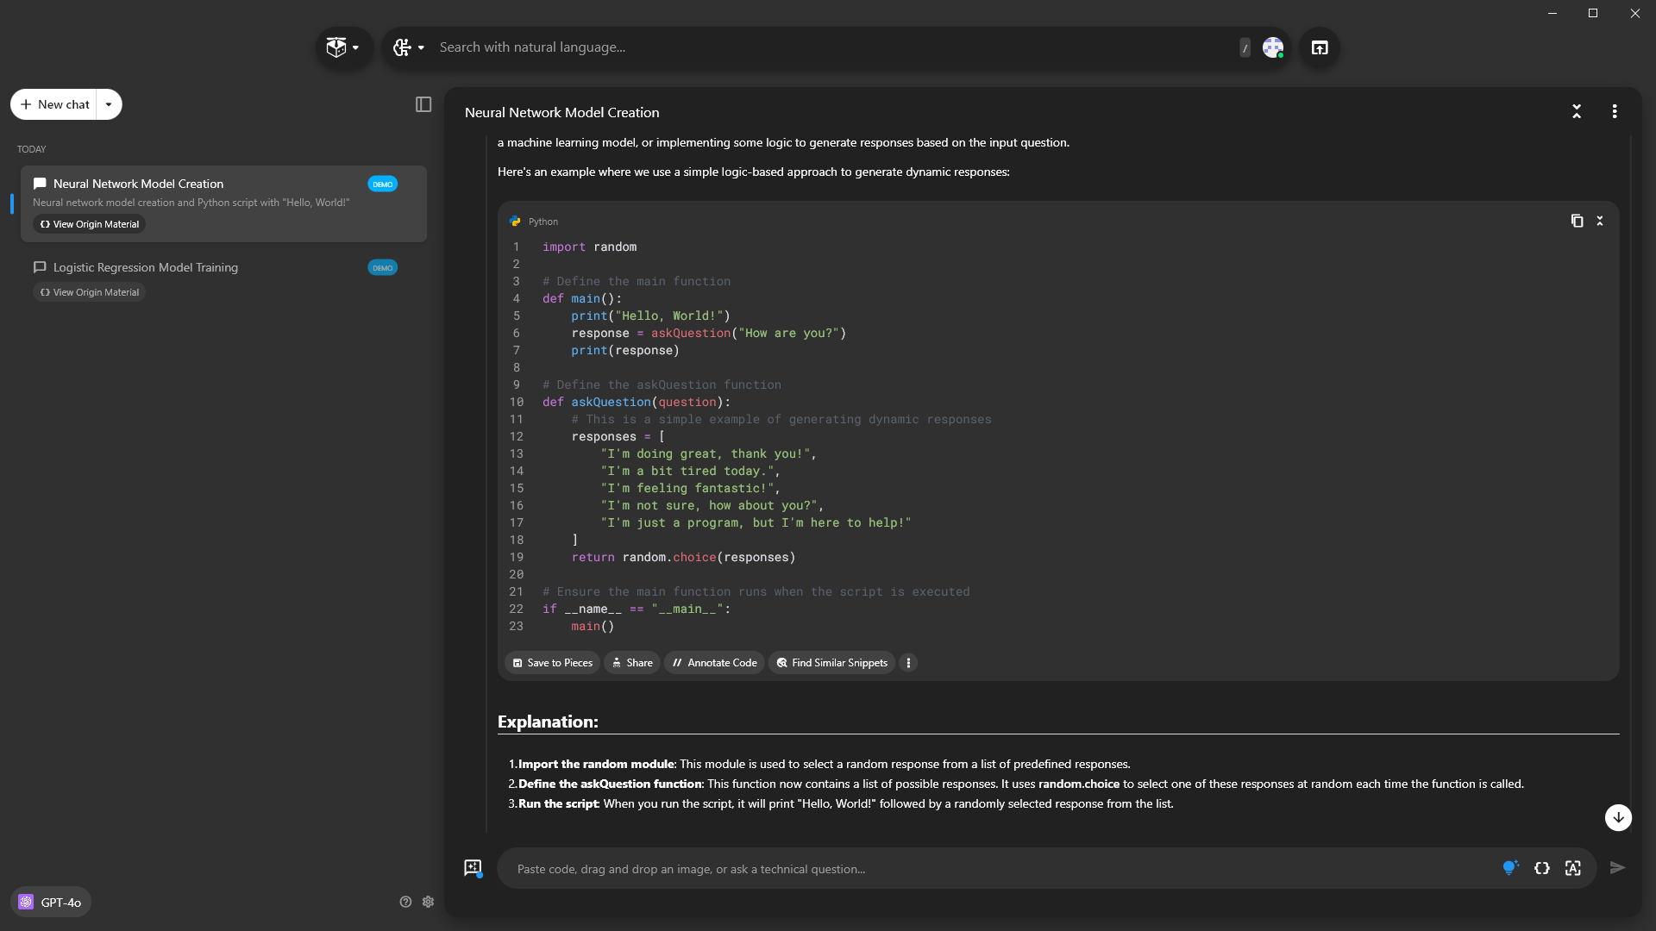Click the send message arrow
Image resolution: width=1656 pixels, height=931 pixels.
tap(1617, 868)
